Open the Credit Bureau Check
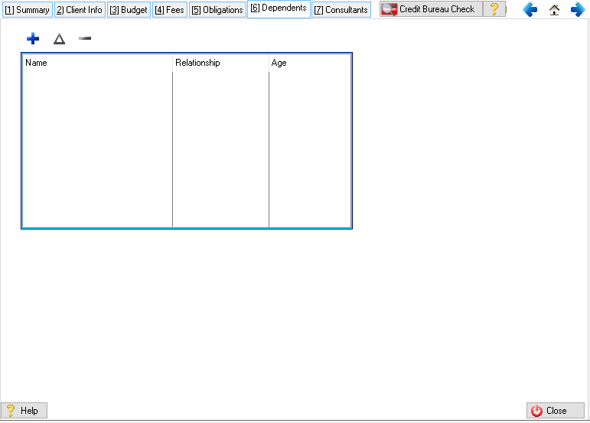Viewport: 590px width, 423px height. [x=431, y=9]
